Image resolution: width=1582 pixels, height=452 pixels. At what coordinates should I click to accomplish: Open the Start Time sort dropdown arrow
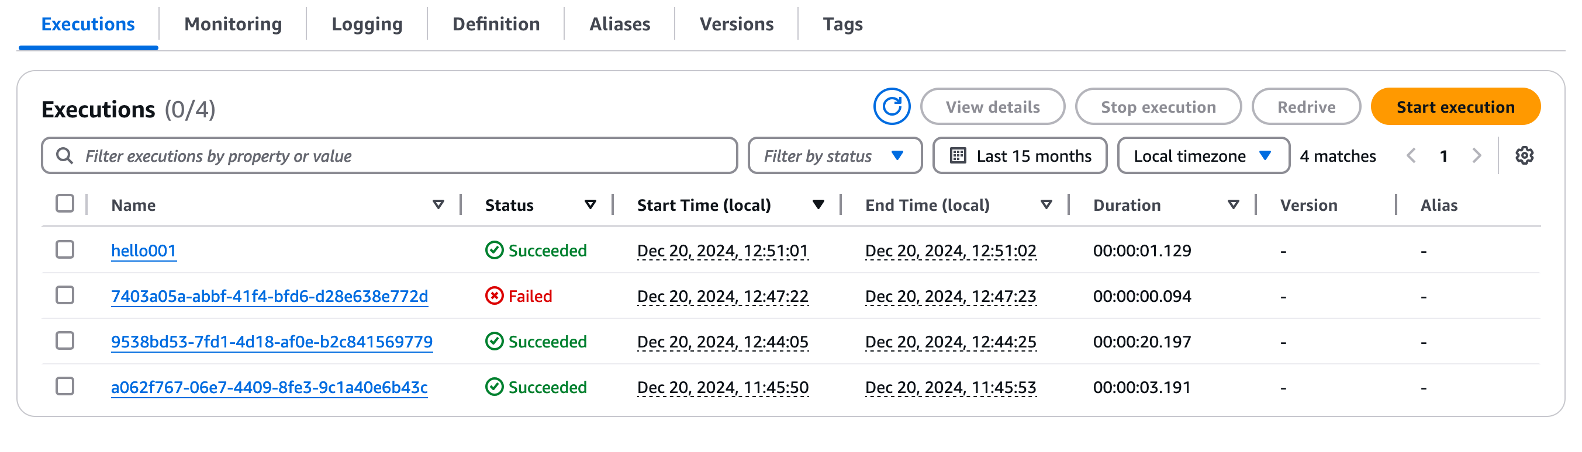(x=818, y=204)
